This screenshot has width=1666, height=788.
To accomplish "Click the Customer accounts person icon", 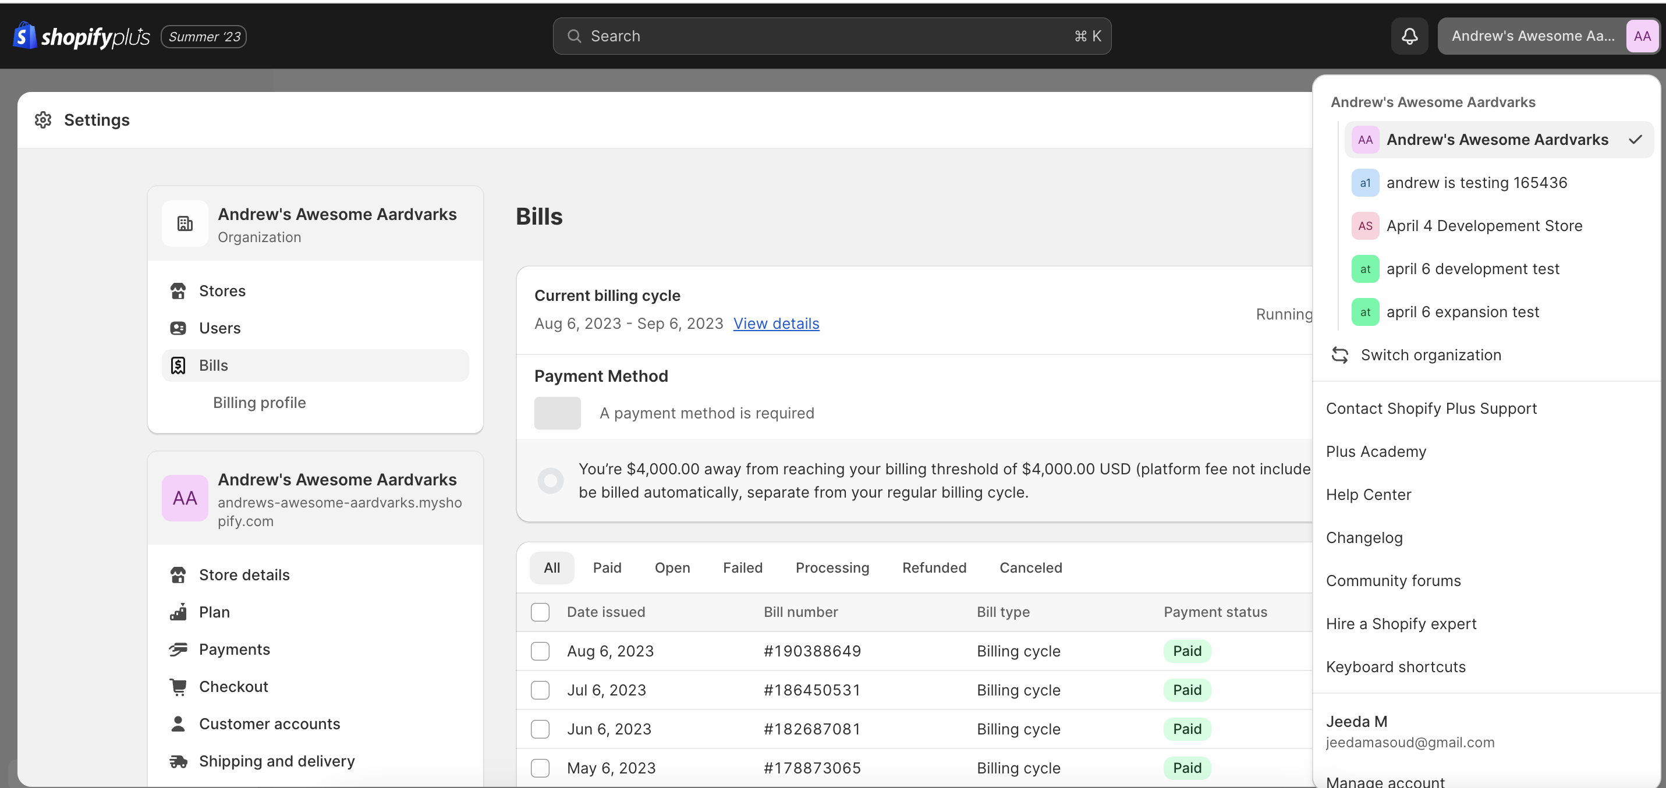I will click(x=178, y=723).
